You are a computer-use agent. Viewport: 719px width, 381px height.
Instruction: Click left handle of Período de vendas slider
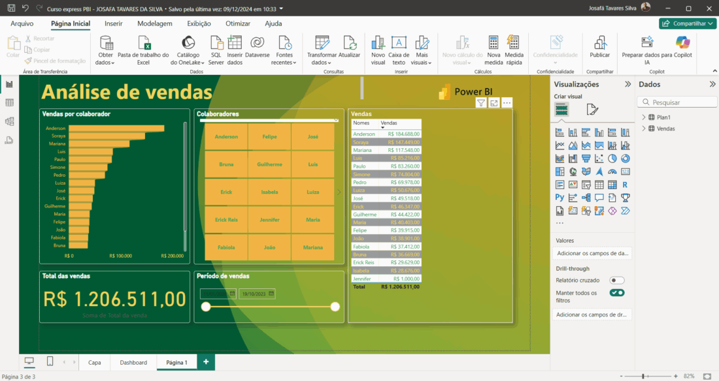pyautogui.click(x=206, y=307)
